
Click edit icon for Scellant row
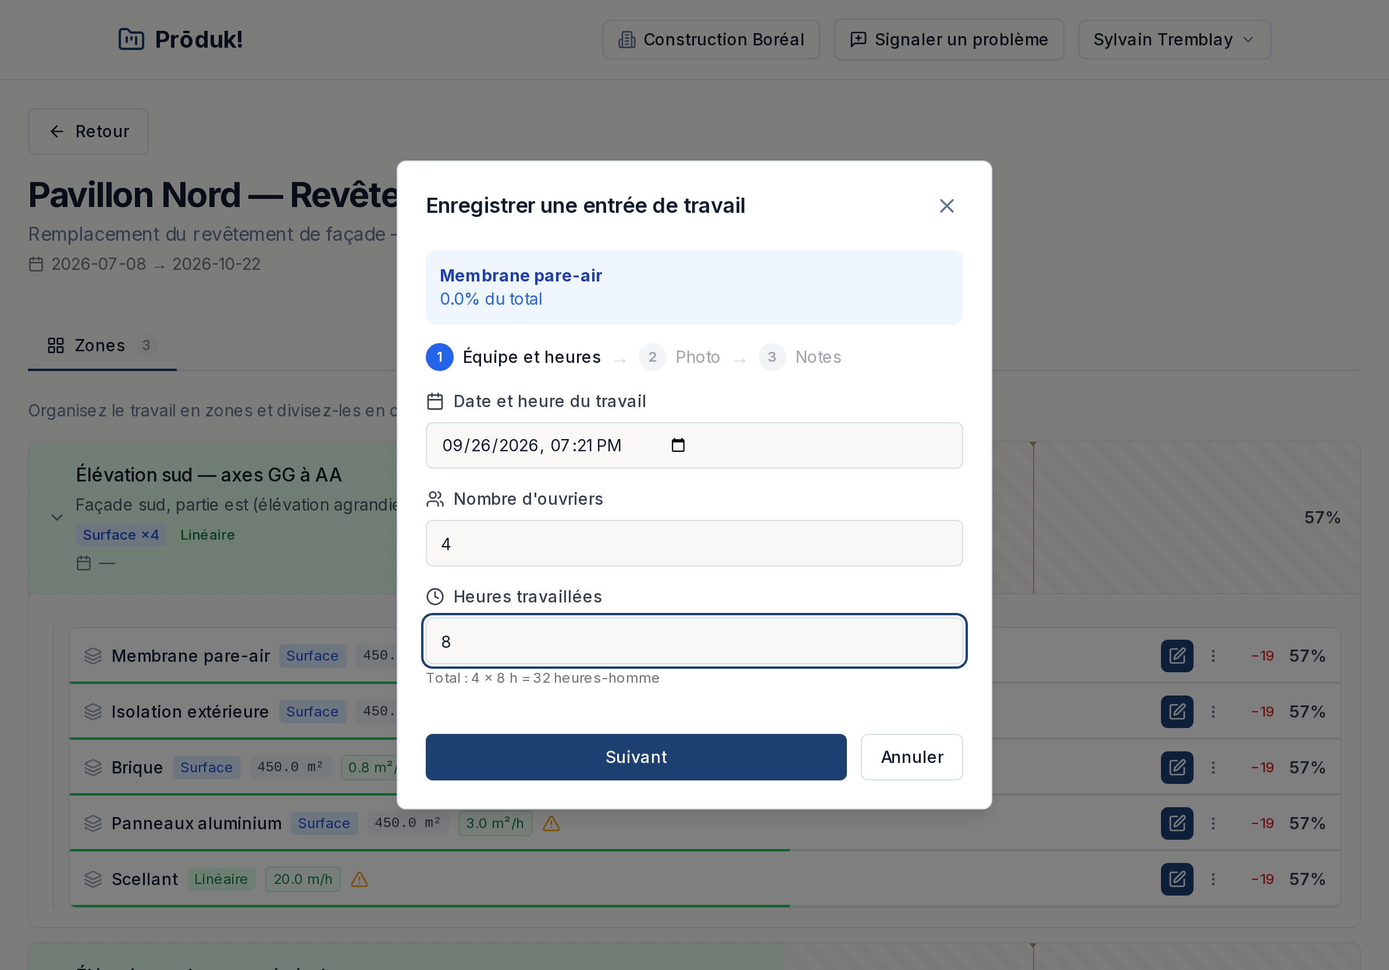(x=1177, y=879)
